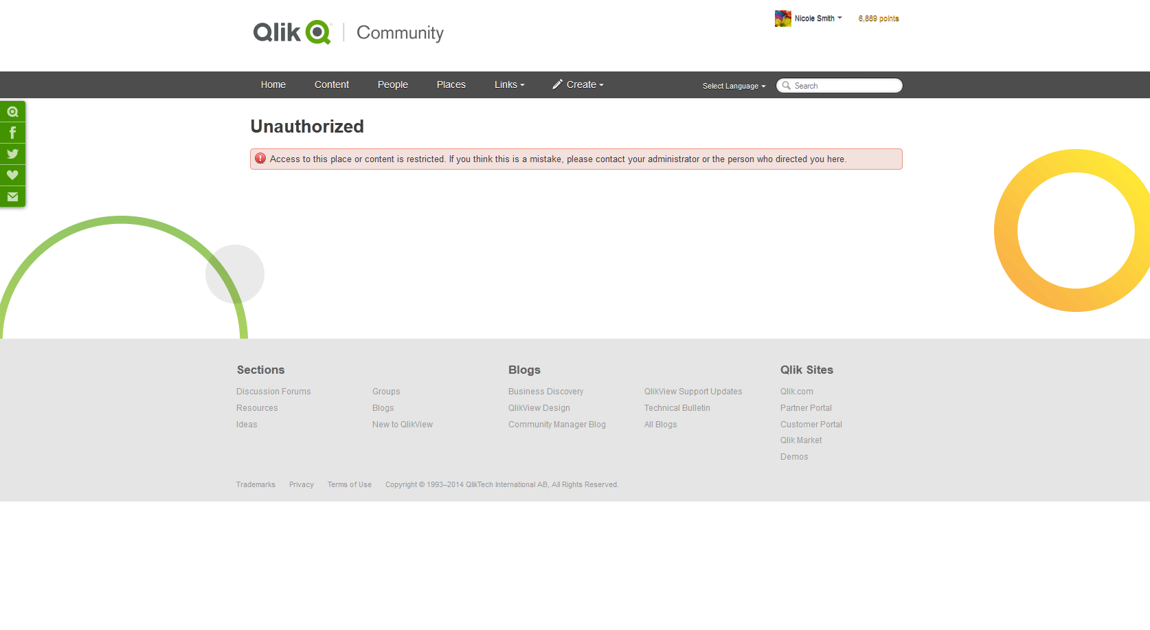Open the Community Manager Blog link
The width and height of the screenshot is (1150, 630).
557,425
